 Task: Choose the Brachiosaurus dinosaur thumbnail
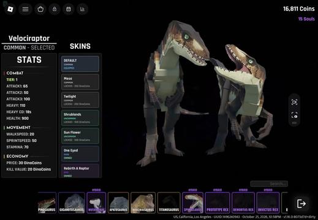click(143, 203)
